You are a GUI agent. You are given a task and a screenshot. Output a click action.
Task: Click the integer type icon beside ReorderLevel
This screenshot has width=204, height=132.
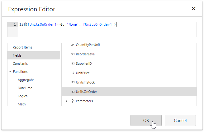[x=73, y=54]
